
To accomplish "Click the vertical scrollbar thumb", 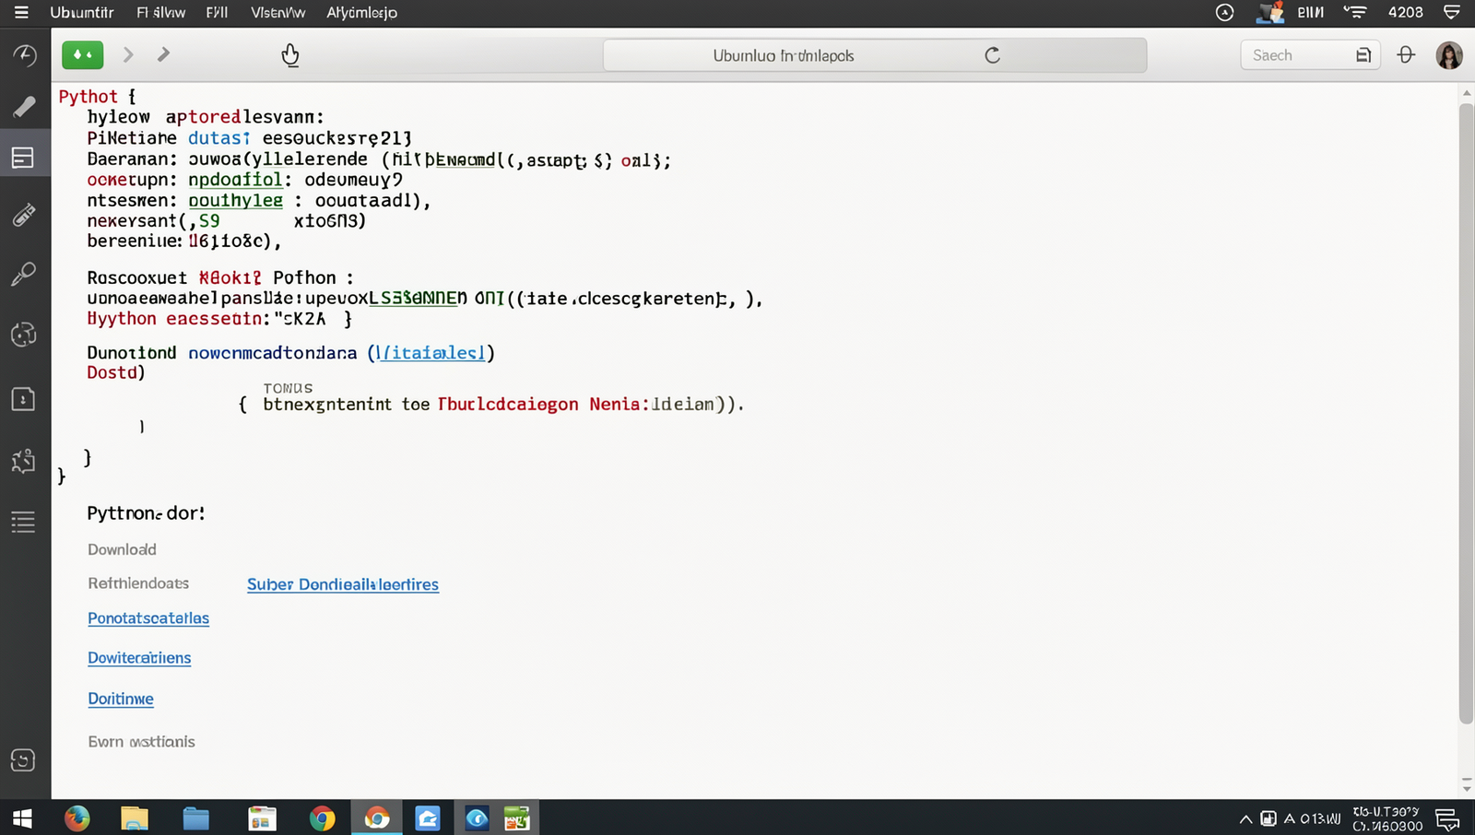I will (x=1467, y=414).
